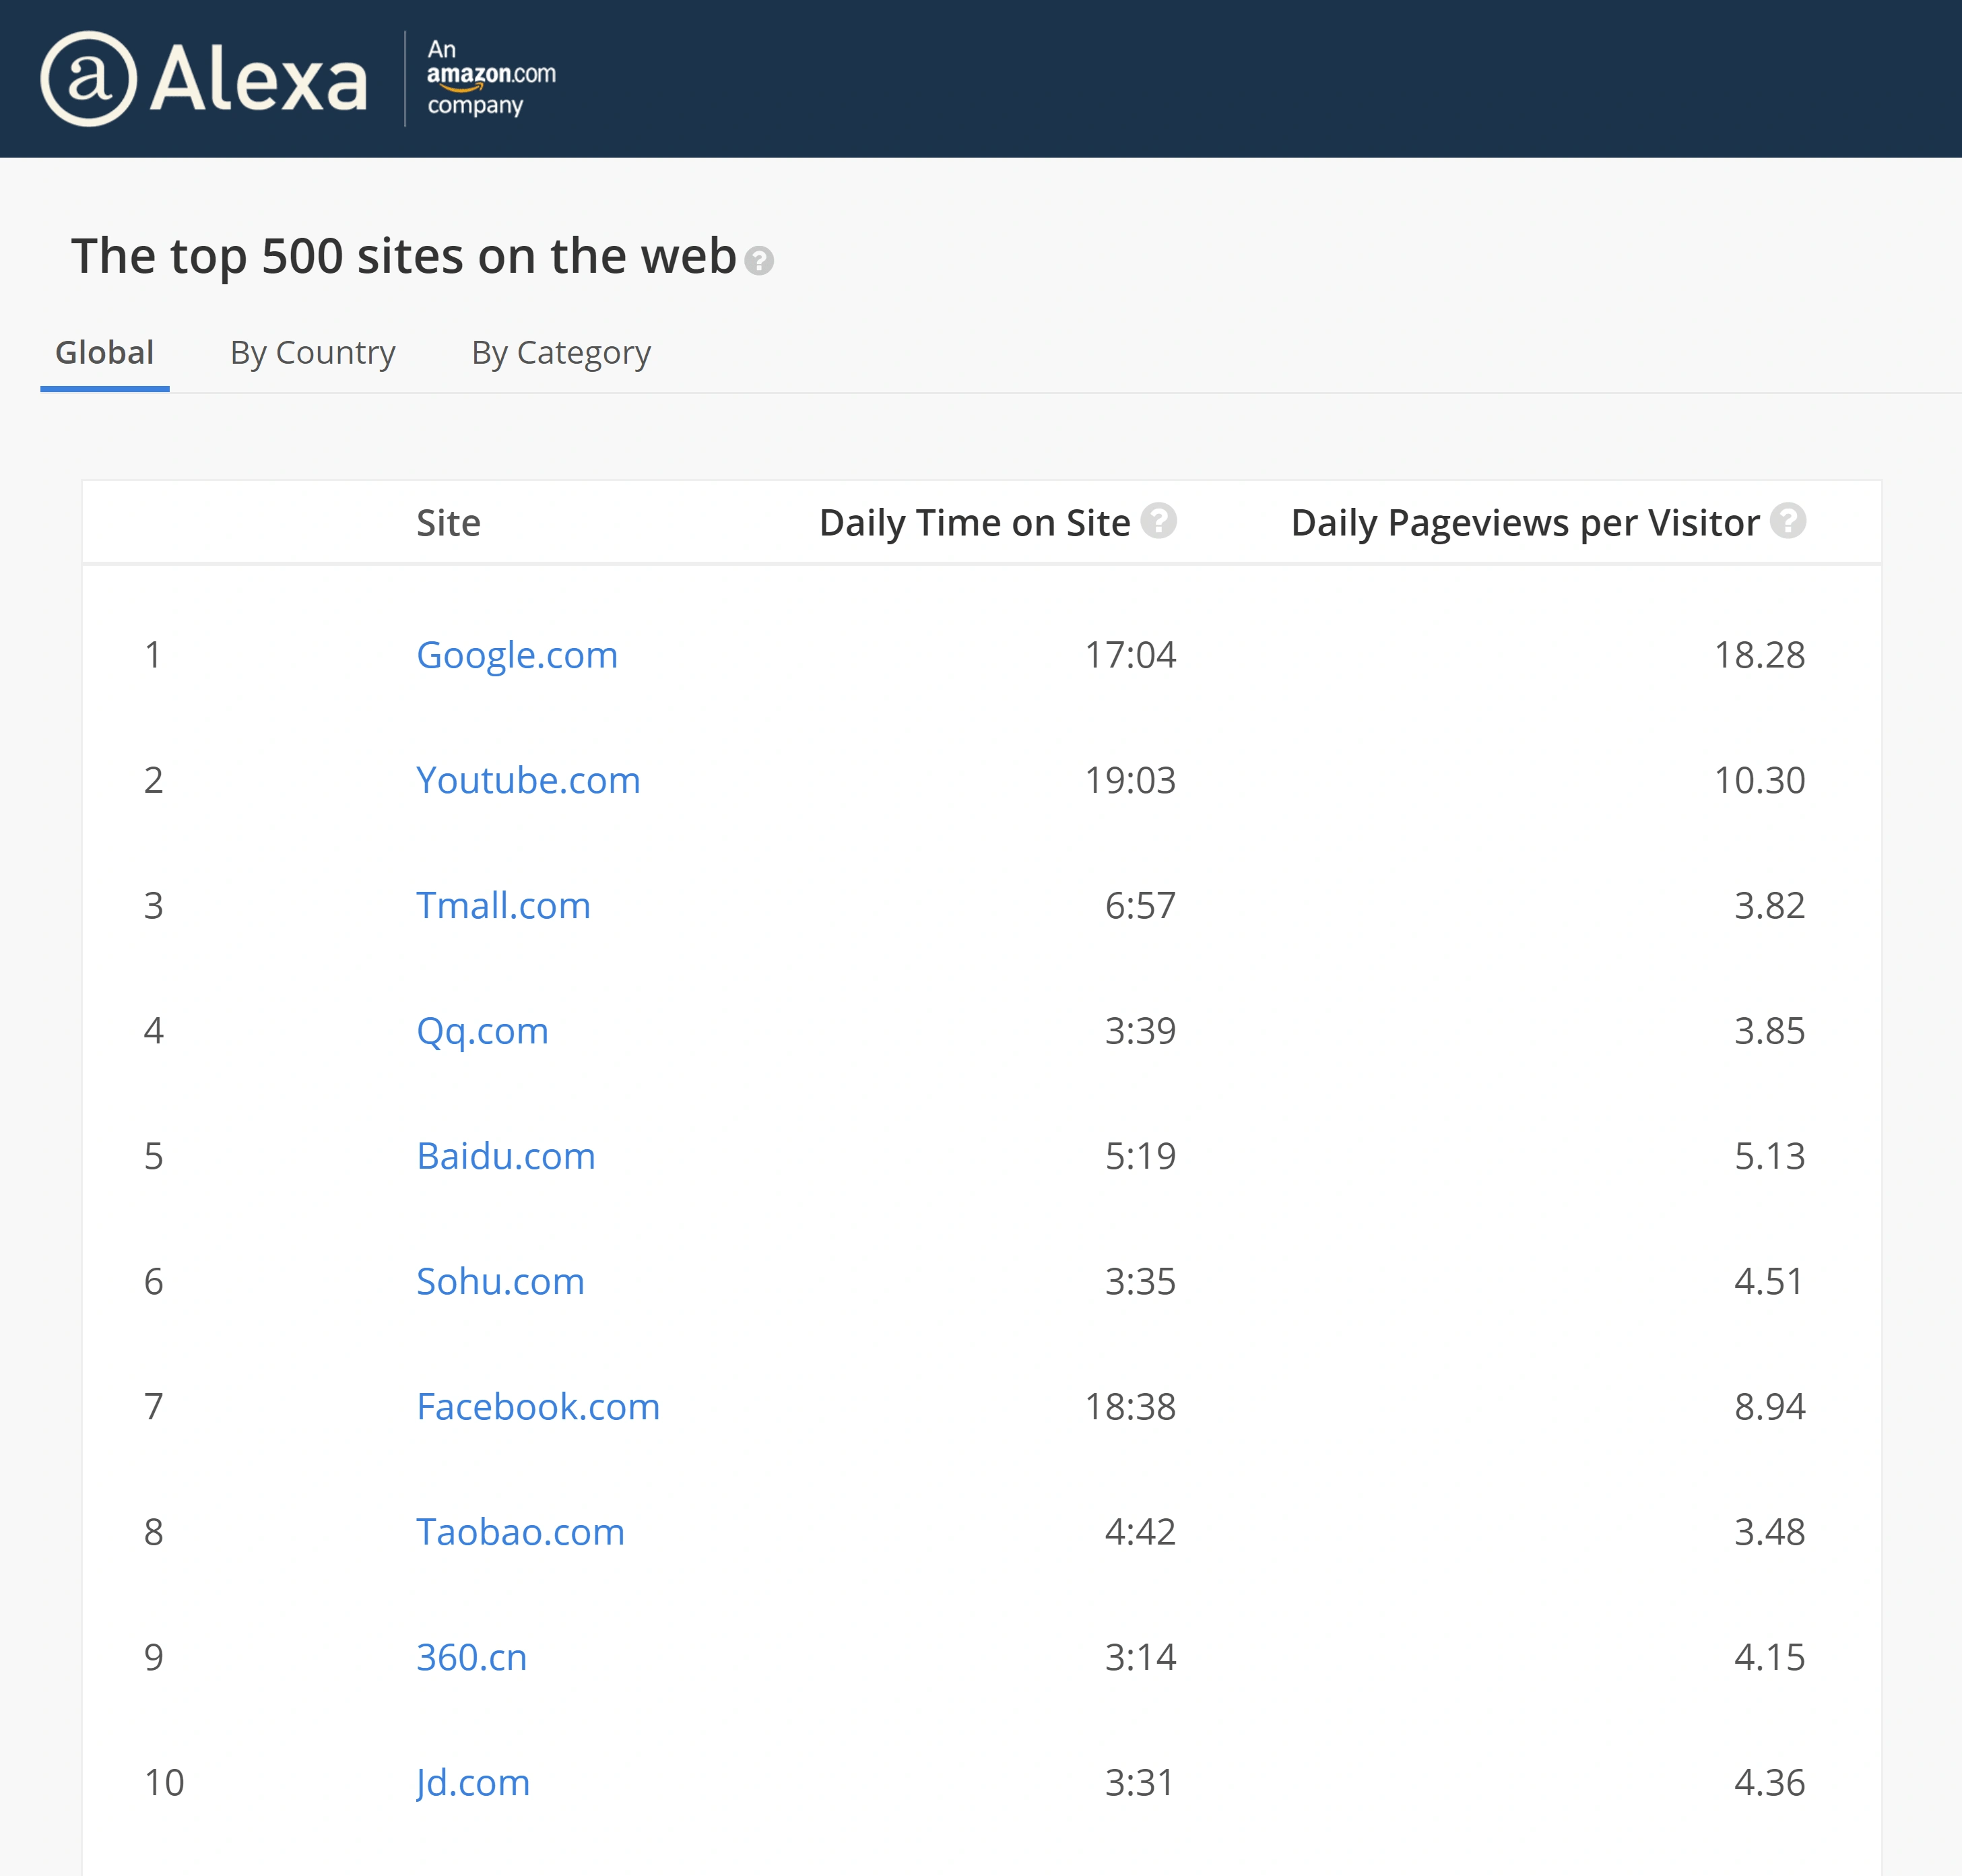The width and height of the screenshot is (1962, 1876).
Task: Open help icon next to top 500 heading
Action: 759,261
